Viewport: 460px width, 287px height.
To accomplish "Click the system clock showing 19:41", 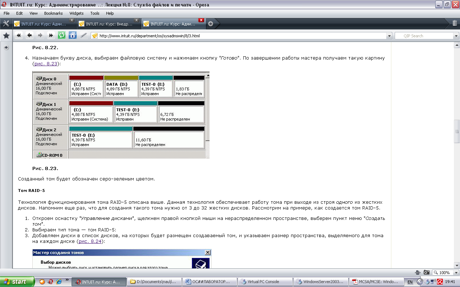I will [450, 282].
